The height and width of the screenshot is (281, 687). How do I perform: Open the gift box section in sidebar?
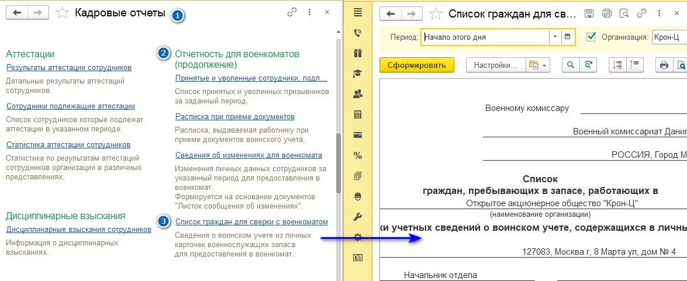pyautogui.click(x=357, y=53)
